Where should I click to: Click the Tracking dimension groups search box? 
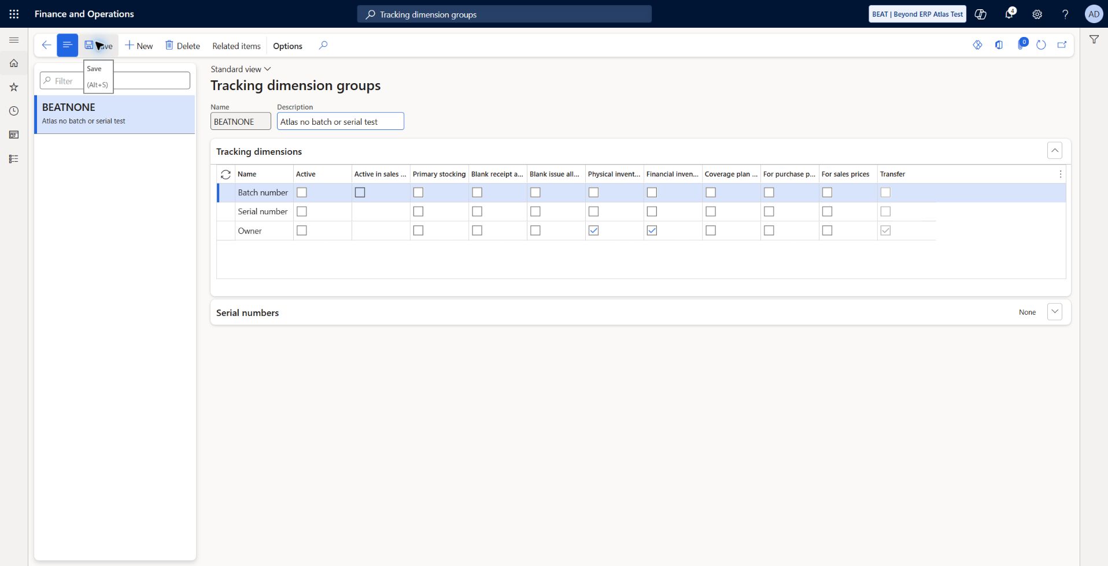pos(504,14)
